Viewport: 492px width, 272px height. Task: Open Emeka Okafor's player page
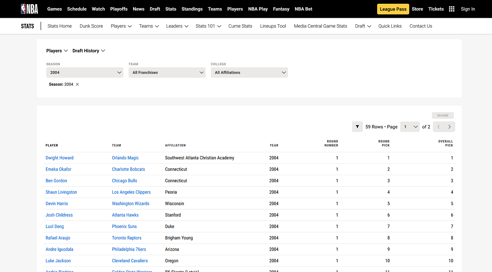point(58,169)
